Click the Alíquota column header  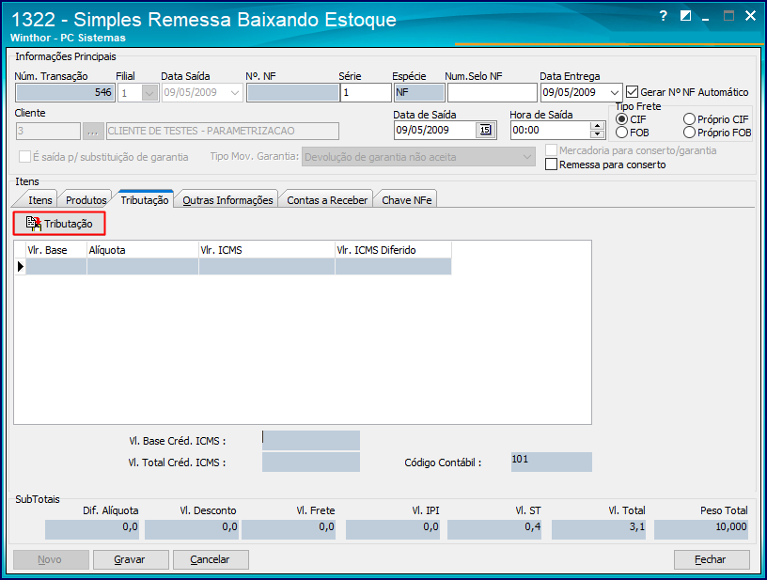(x=142, y=250)
